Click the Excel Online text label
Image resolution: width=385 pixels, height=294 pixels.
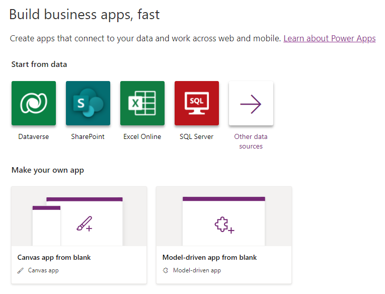coord(142,136)
